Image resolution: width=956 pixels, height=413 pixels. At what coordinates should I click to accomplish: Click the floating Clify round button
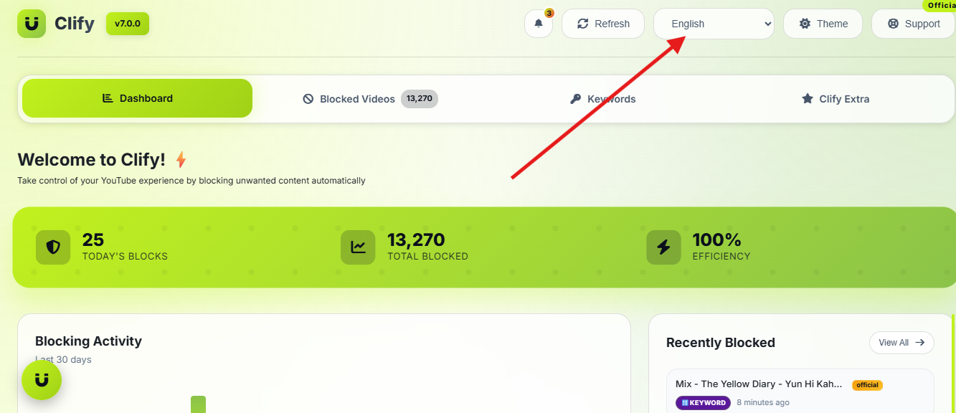(42, 380)
